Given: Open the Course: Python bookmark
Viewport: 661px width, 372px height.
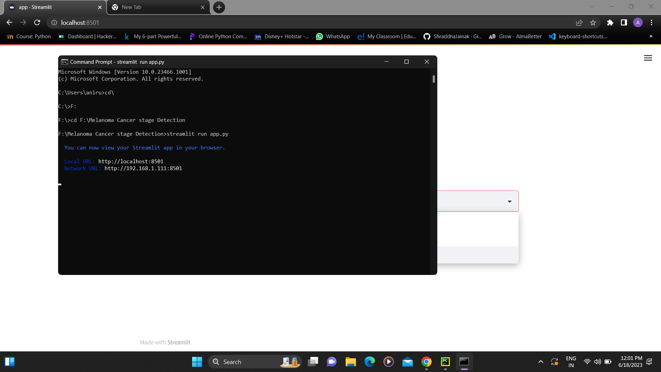Looking at the screenshot, I should [x=29, y=37].
